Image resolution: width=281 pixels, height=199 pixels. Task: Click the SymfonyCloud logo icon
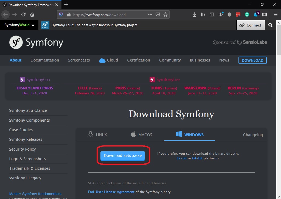click(45, 25)
